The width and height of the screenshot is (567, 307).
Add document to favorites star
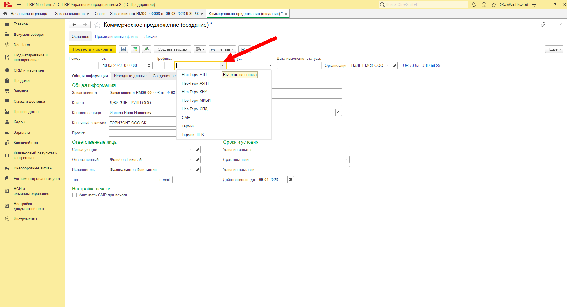[97, 25]
